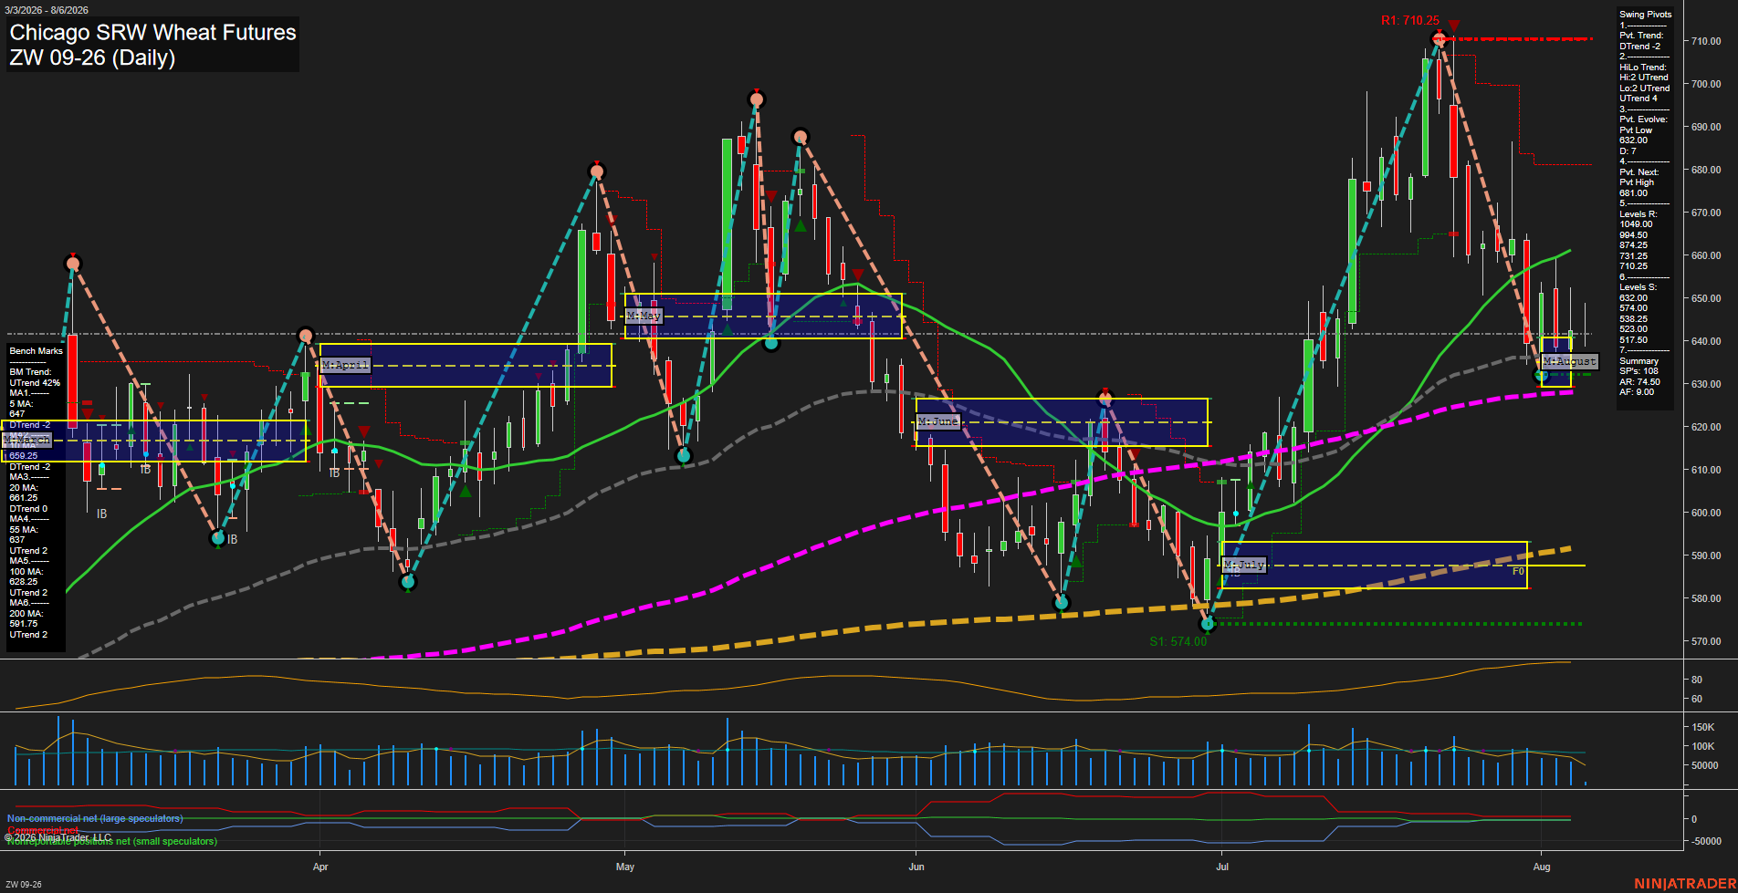Click the 'M:July' monthly box label
This screenshot has height=893, width=1738.
[1244, 565]
